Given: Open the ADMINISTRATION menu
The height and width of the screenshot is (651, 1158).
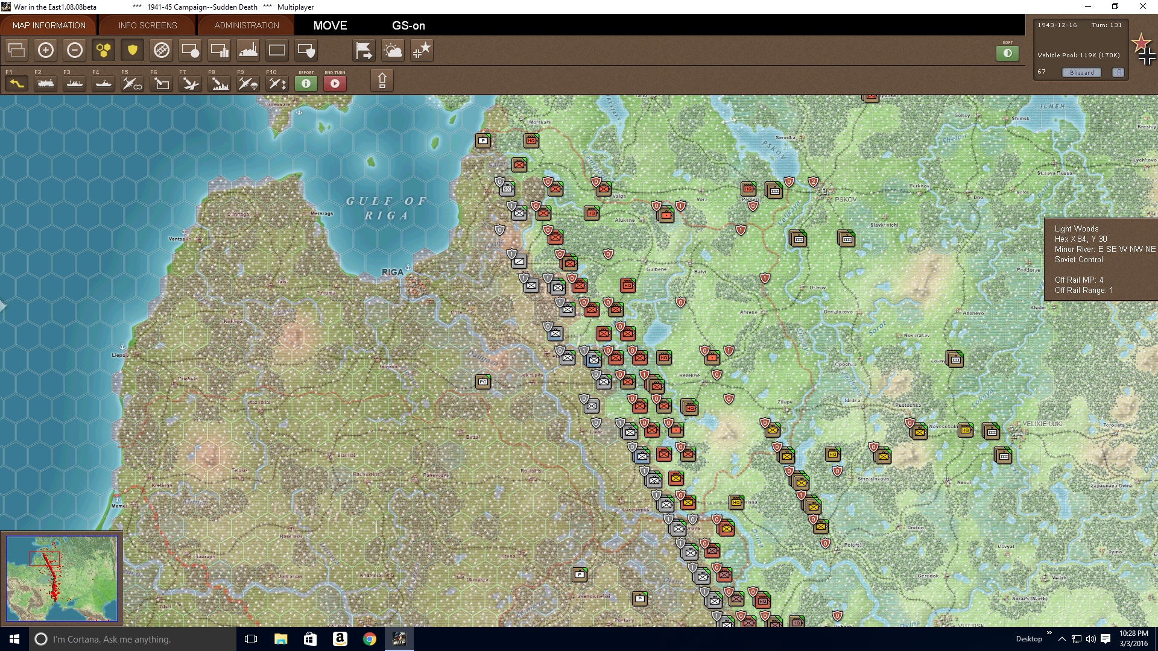Looking at the screenshot, I should coord(245,25).
